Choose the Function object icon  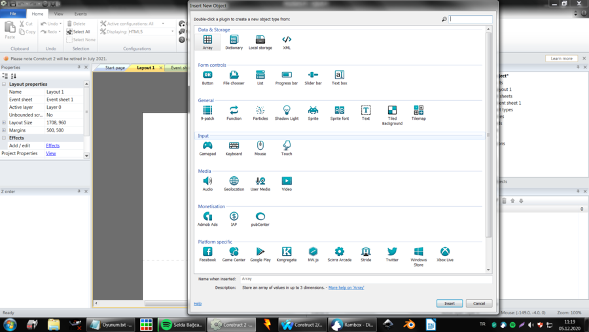pyautogui.click(x=234, y=111)
